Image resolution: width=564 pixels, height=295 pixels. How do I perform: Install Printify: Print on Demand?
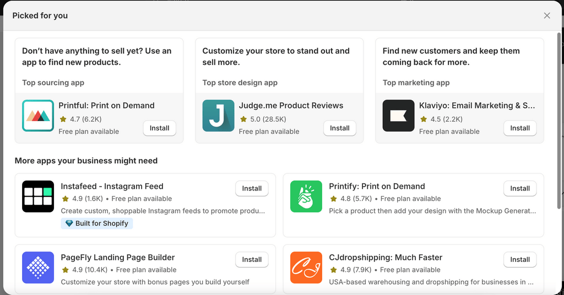520,189
